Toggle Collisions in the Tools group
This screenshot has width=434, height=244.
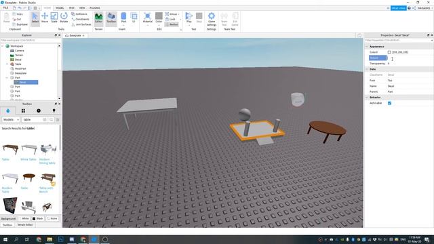79,14
